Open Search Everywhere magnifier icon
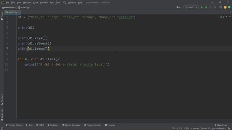Screen dimensions: 232x130 221,7
